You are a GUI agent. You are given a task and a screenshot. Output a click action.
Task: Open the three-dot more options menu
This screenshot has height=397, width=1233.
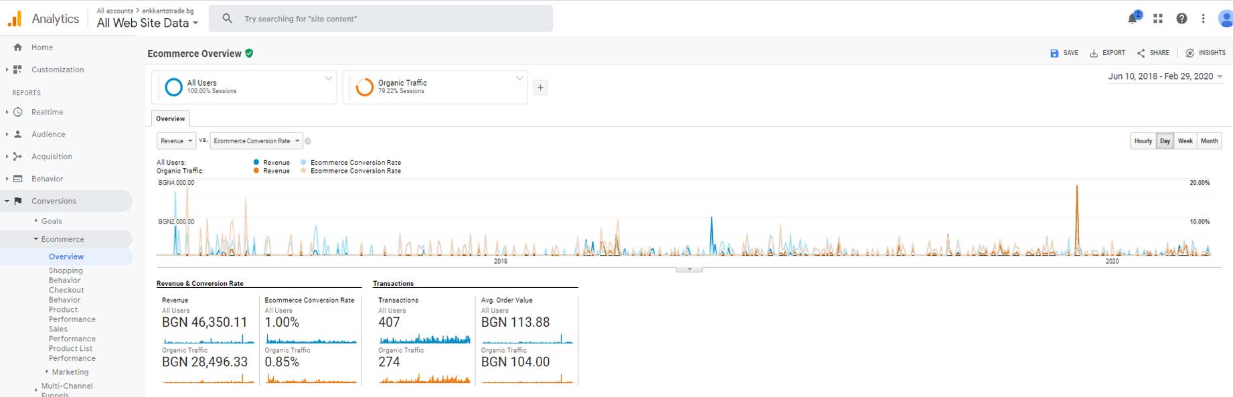click(x=1203, y=19)
